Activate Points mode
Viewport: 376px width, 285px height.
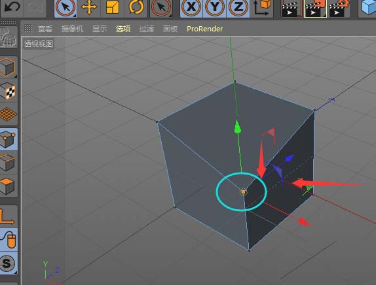click(9, 139)
